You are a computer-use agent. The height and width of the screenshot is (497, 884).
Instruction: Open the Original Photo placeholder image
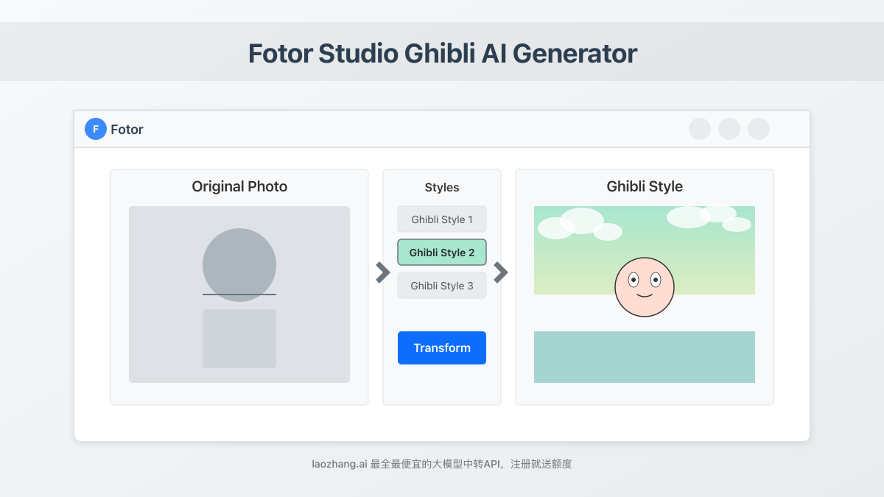point(239,295)
